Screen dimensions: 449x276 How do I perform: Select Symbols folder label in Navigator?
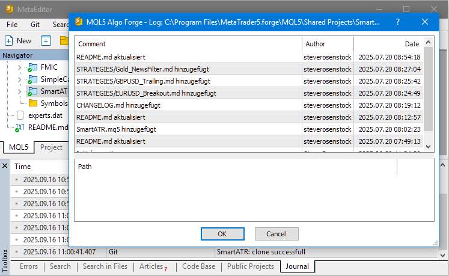(x=54, y=103)
